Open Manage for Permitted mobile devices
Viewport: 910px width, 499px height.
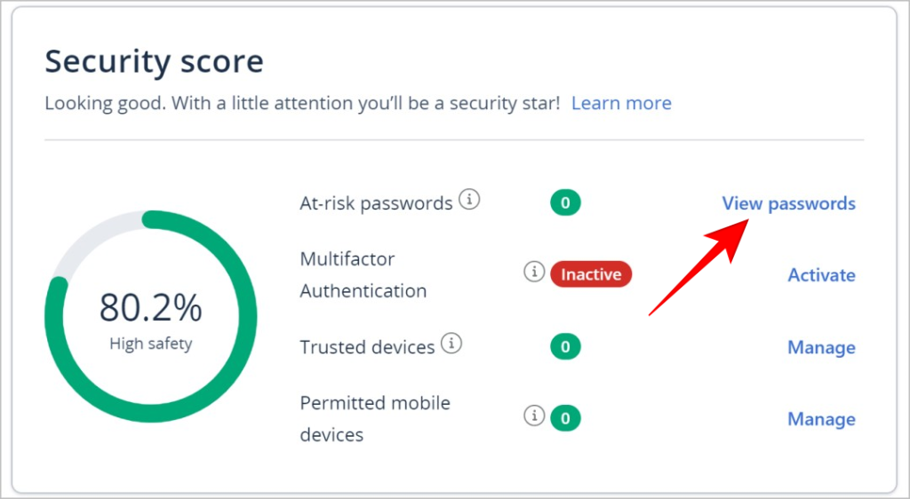(x=821, y=419)
